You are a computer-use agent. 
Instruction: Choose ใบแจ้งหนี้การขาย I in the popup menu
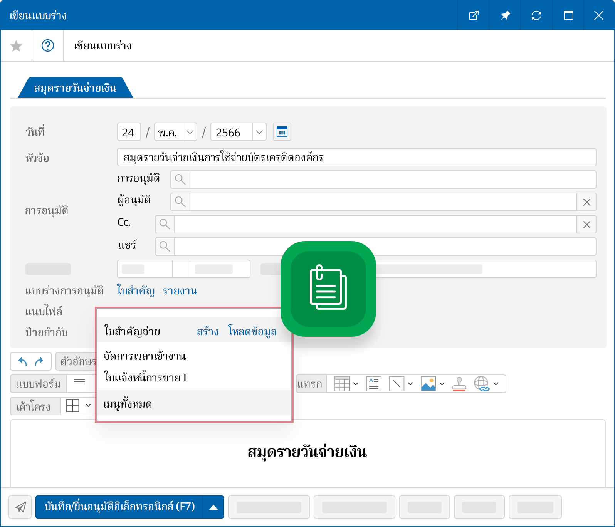coord(145,378)
